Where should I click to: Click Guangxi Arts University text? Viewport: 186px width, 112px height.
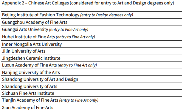tap(25, 29)
